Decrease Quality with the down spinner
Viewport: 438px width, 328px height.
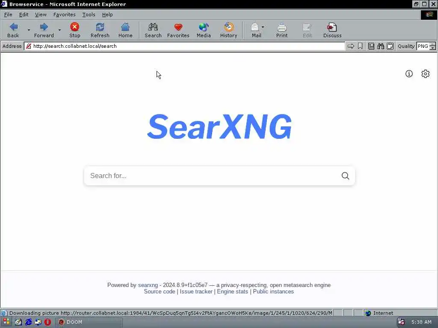[433, 48]
